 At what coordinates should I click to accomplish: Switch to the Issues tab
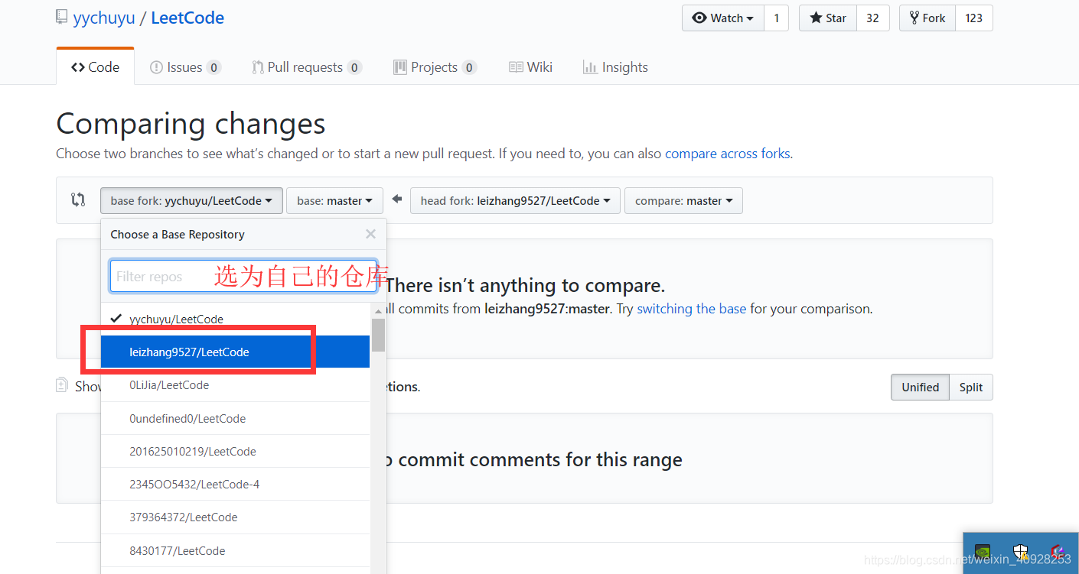pos(185,67)
